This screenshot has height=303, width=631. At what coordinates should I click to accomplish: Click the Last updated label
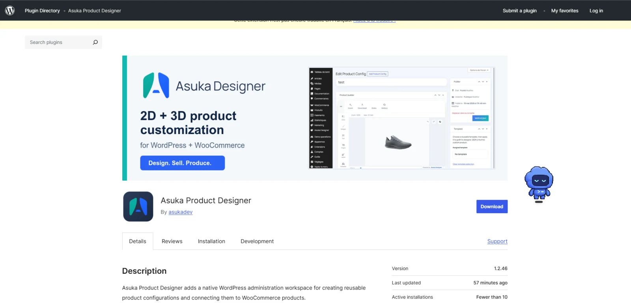pyautogui.click(x=406, y=283)
